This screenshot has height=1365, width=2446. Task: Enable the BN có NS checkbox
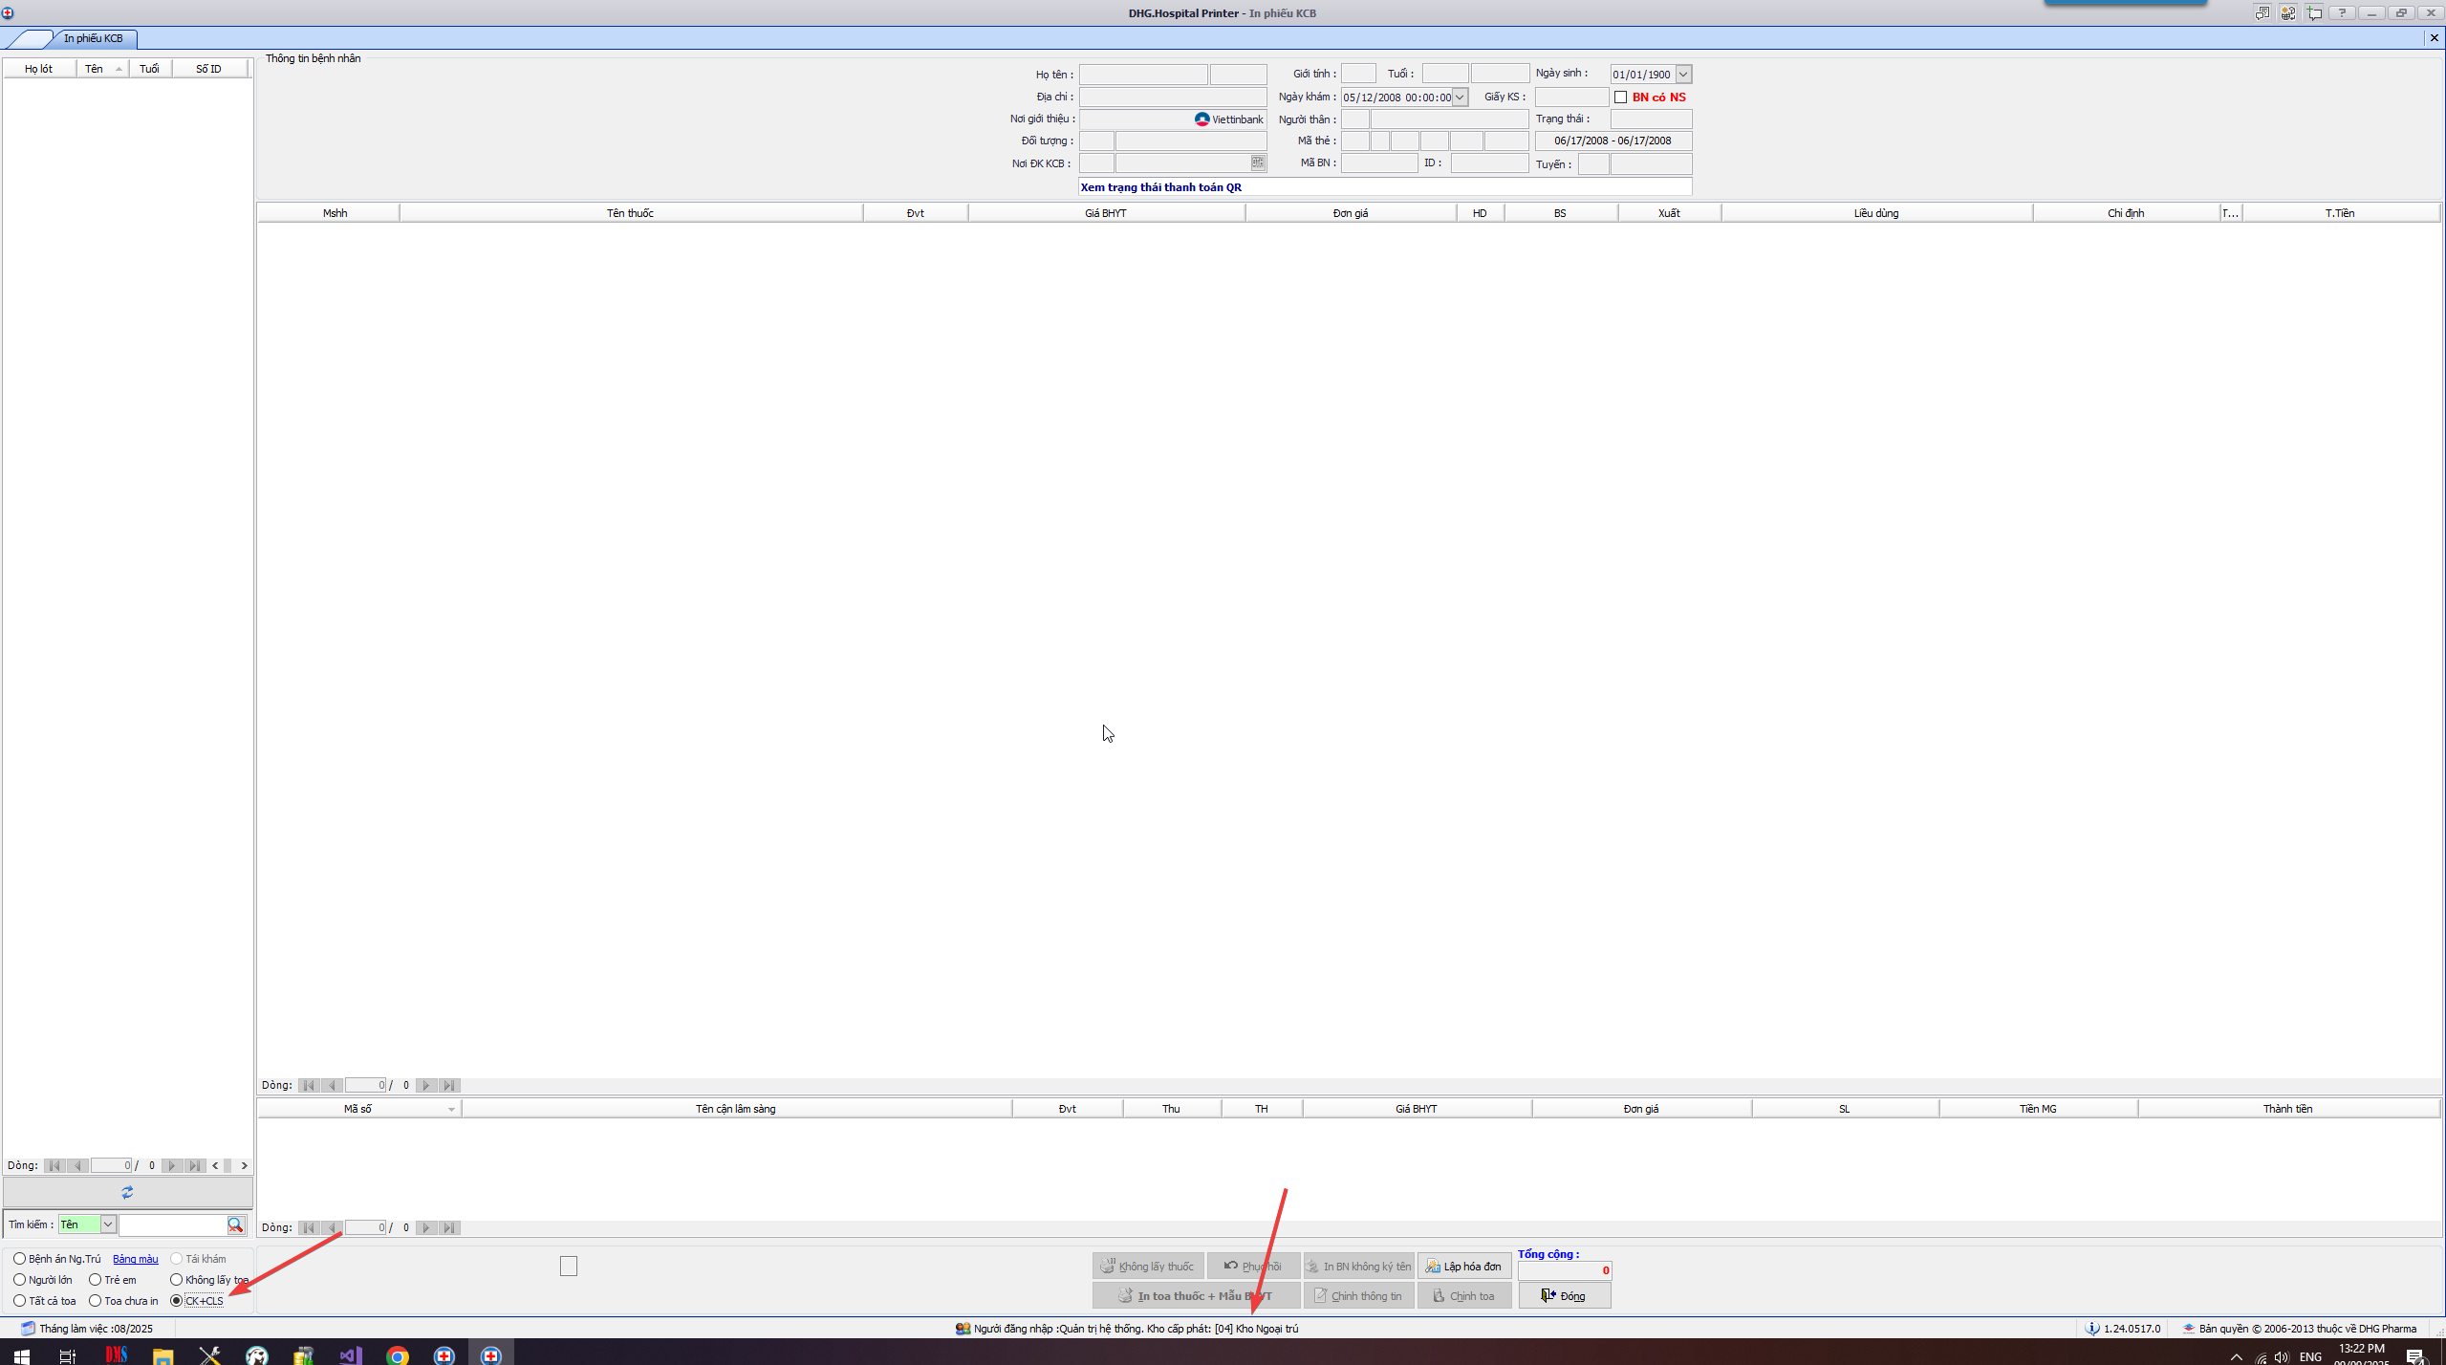click(x=1620, y=97)
